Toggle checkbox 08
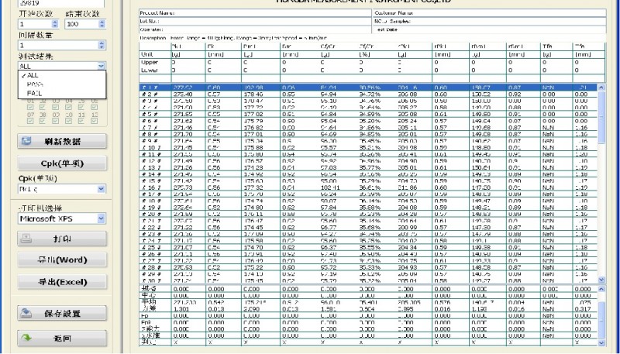The image size is (620, 354). click(43, 121)
